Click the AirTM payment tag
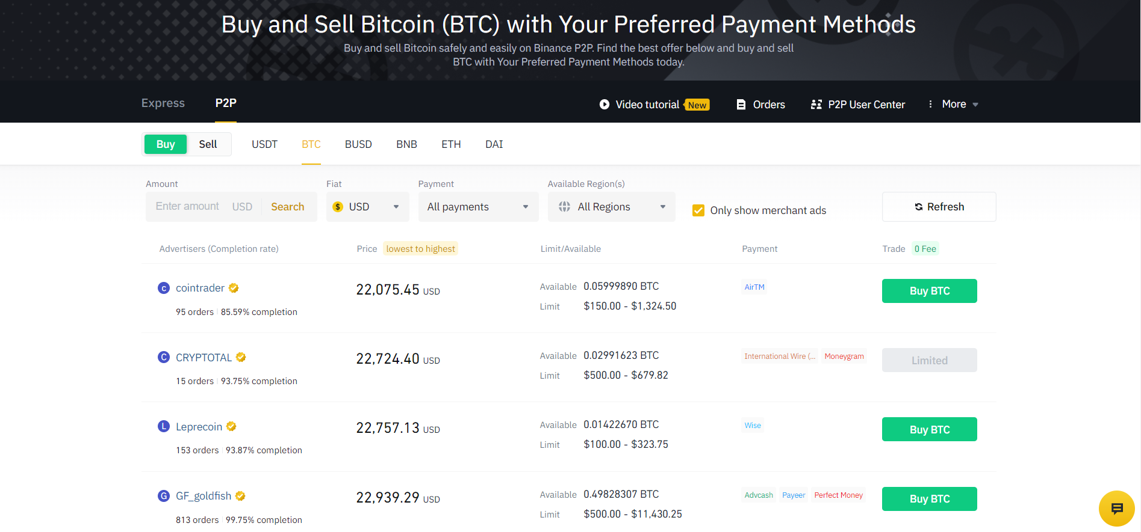 click(754, 287)
